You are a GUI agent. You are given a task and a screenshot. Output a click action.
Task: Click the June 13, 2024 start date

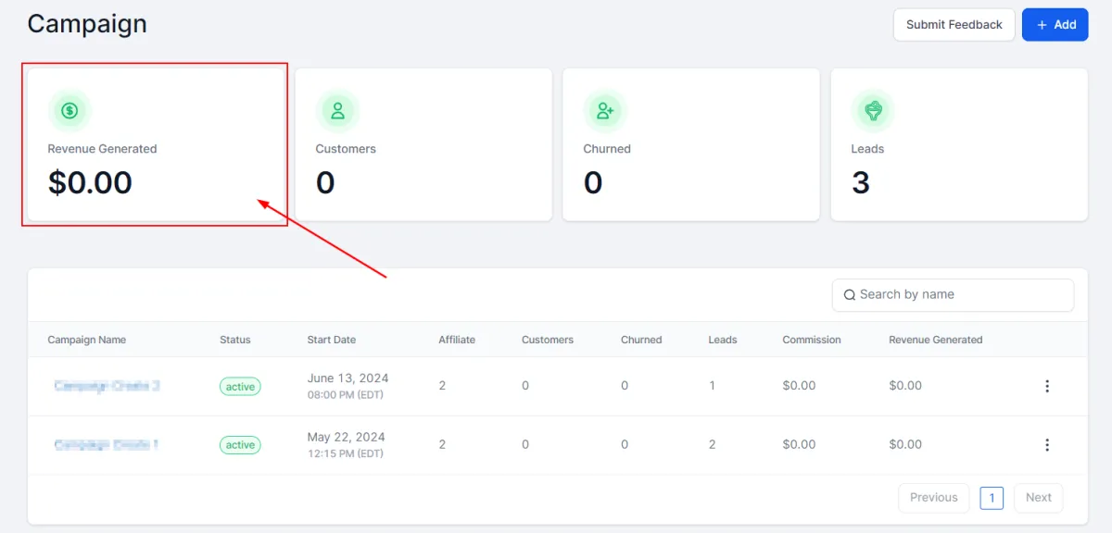[348, 378]
